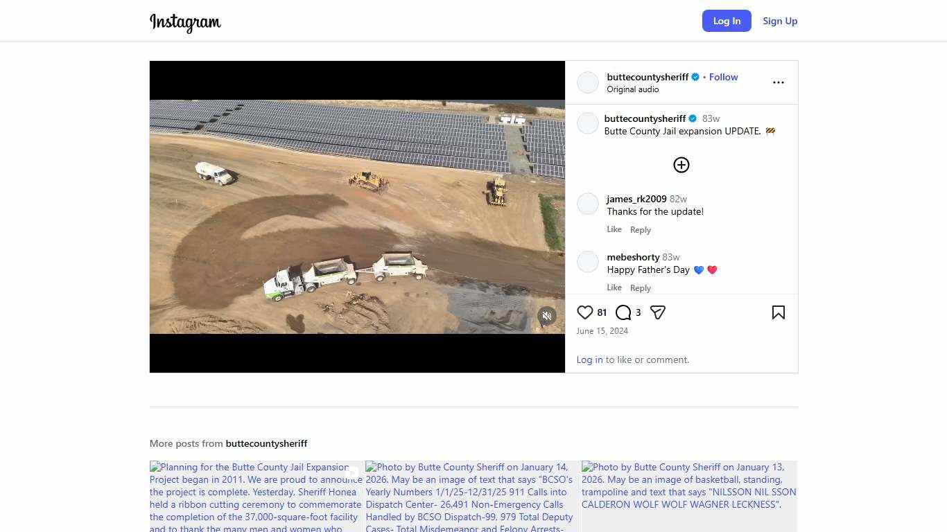Click the Sign Up link
Image resolution: width=947 pixels, height=532 pixels.
[780, 21]
